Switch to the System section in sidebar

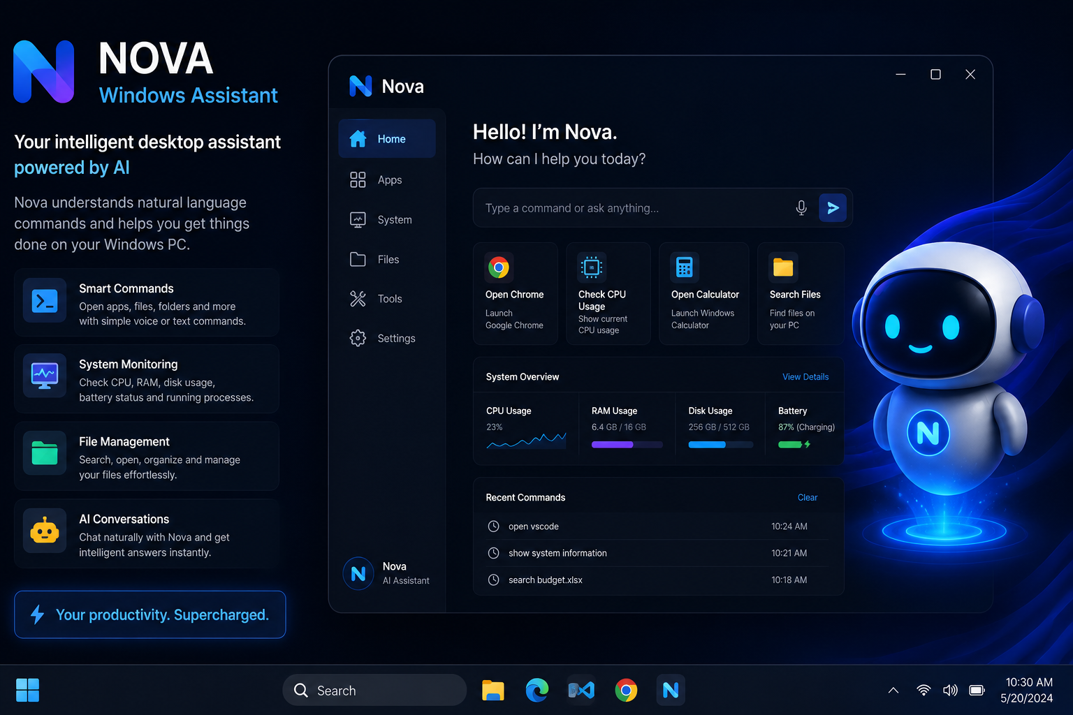387,219
